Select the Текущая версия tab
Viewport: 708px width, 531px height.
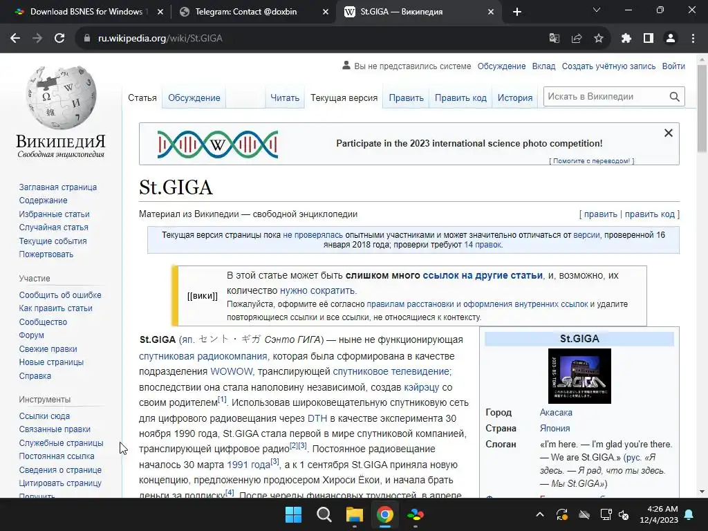coord(344,98)
